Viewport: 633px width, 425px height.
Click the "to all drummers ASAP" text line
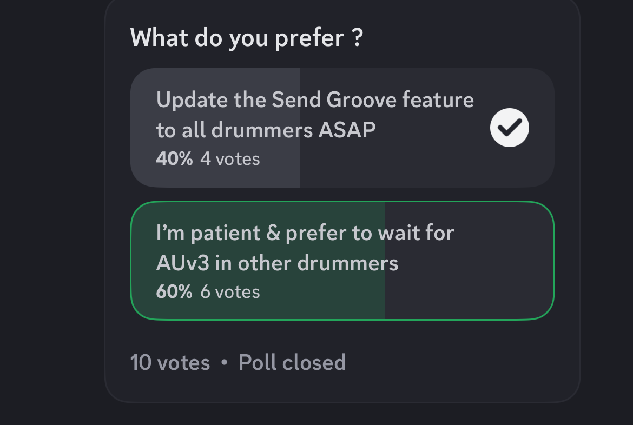tap(266, 130)
